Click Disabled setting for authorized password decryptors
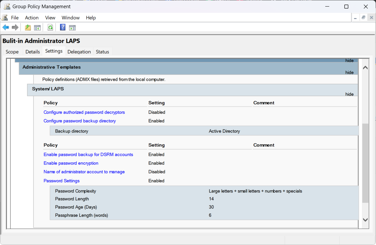This screenshot has height=245, width=376. click(157, 112)
